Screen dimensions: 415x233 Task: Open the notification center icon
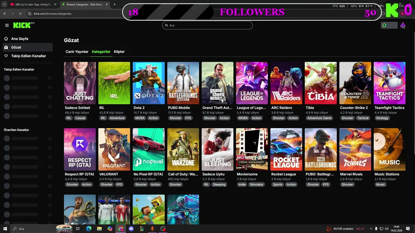(x=408, y=229)
